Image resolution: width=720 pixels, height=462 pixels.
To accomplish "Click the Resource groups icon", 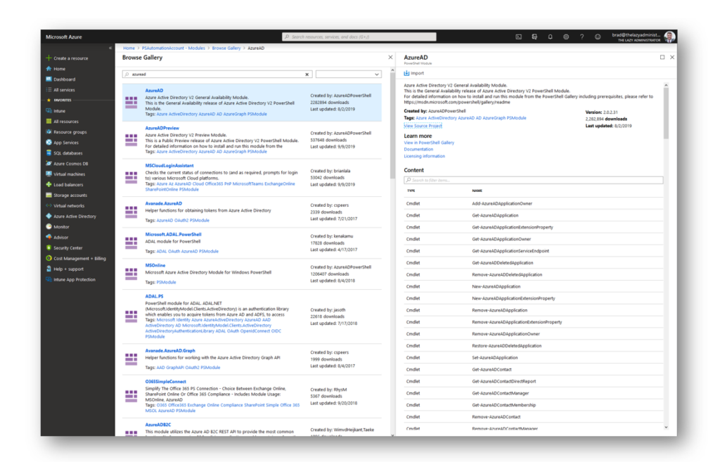I will coord(49,131).
